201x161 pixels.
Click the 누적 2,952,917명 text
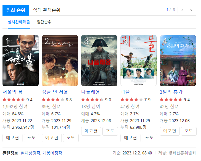[x=18, y=127]
